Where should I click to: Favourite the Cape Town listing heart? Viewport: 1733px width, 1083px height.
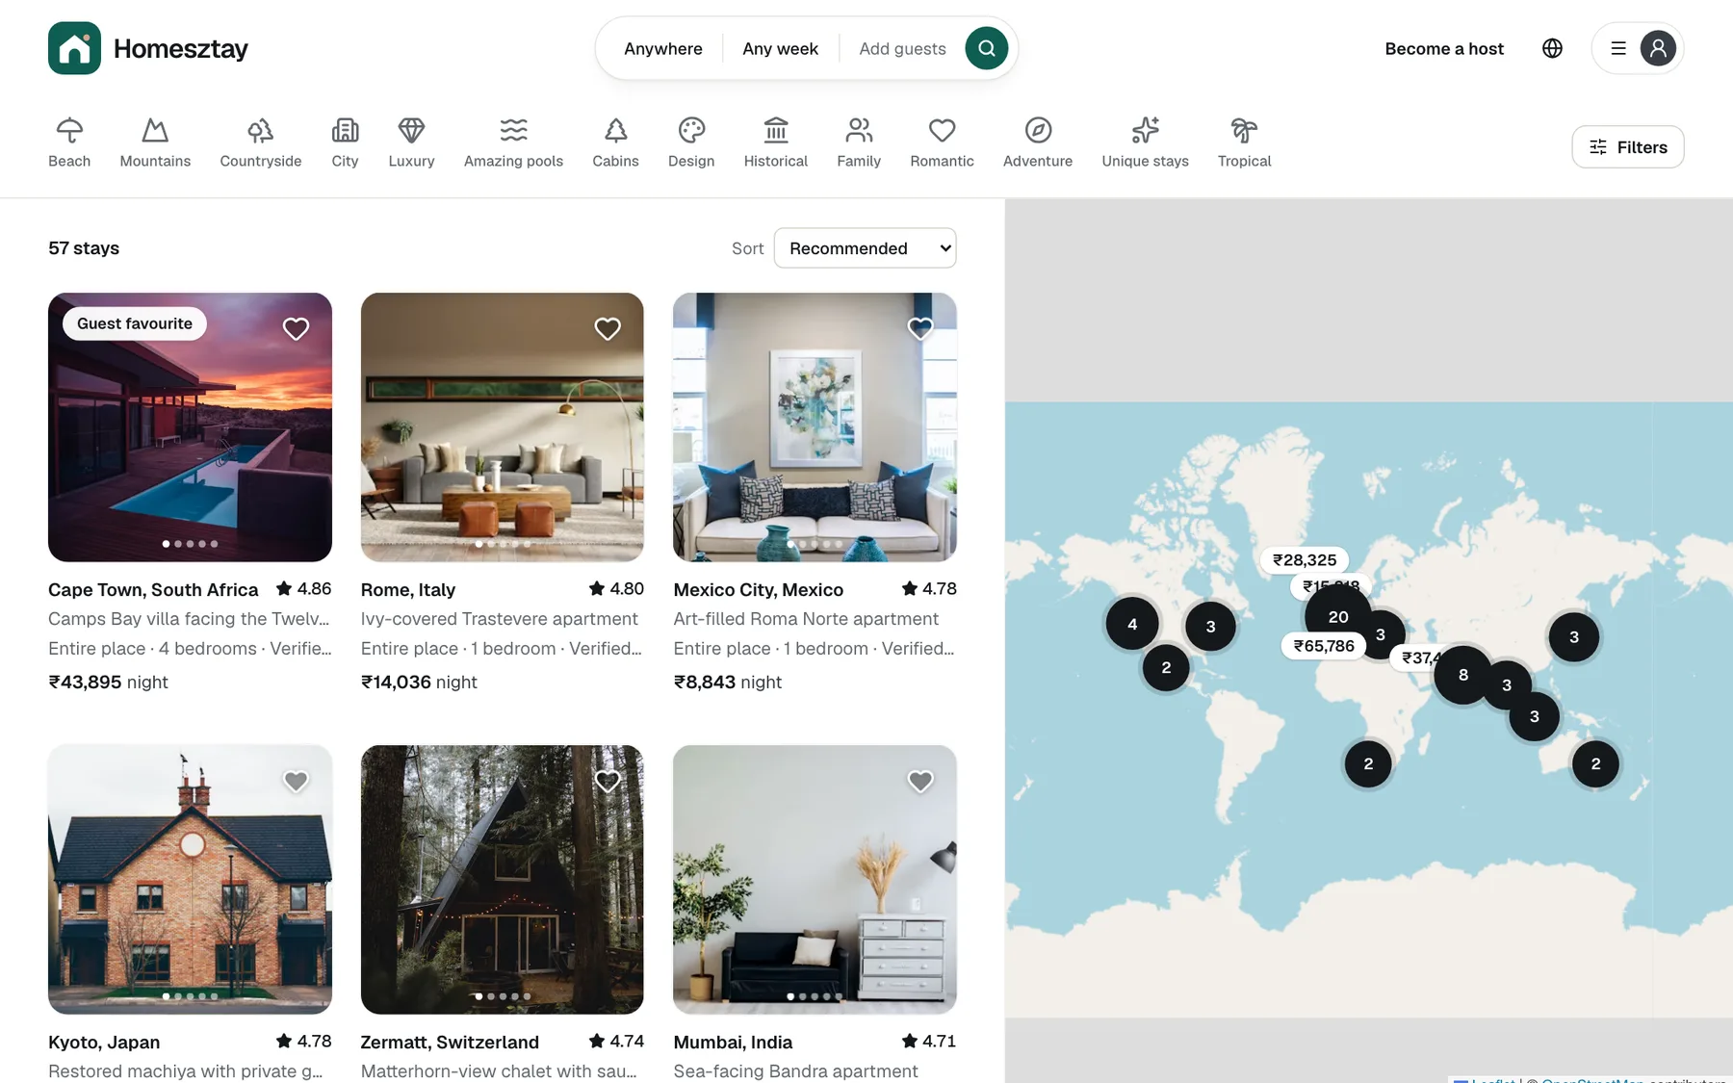click(296, 328)
